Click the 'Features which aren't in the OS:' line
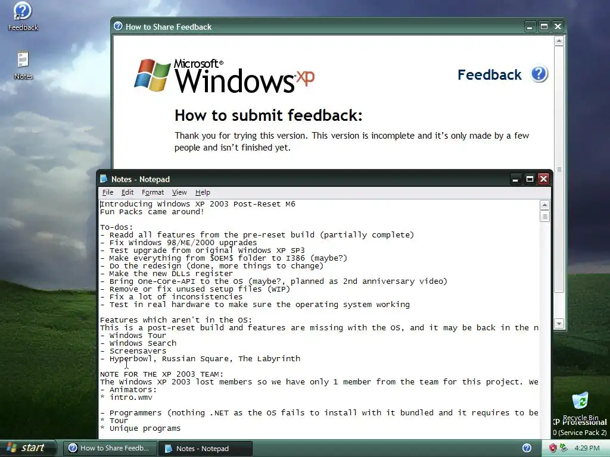Image resolution: width=610 pixels, height=457 pixels. pyautogui.click(x=176, y=320)
